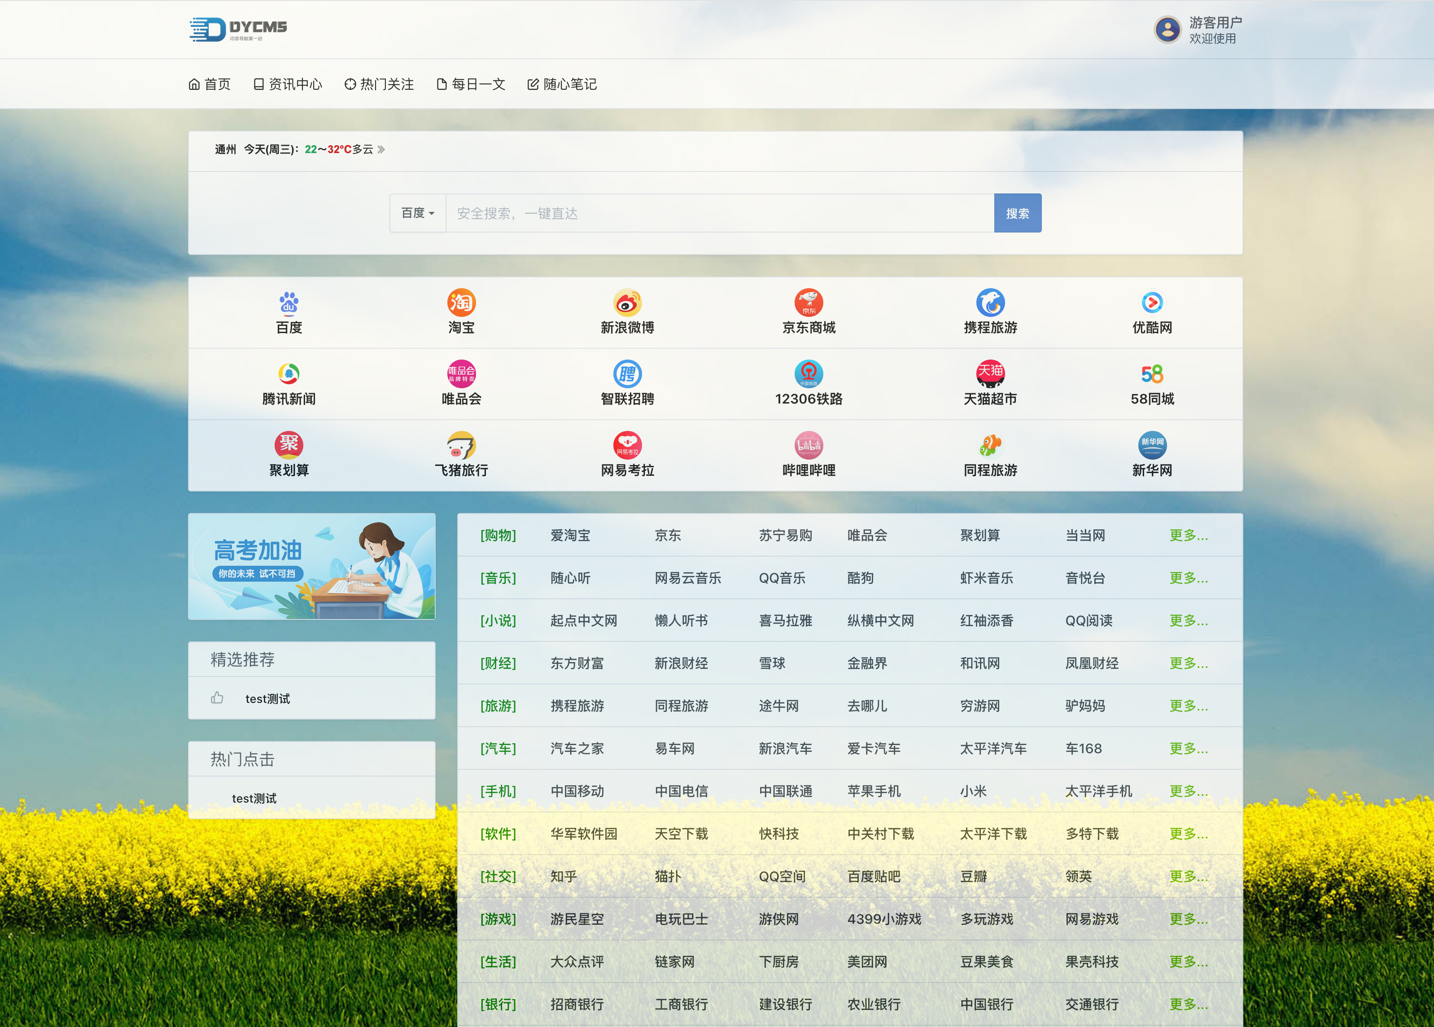The width and height of the screenshot is (1434, 1027).
Task: Click the DYCMS site logo
Action: pos(238,29)
